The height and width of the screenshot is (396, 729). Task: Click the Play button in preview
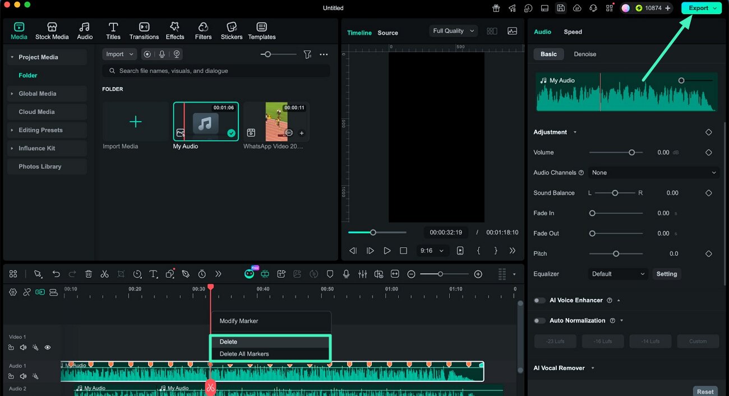[x=387, y=251]
